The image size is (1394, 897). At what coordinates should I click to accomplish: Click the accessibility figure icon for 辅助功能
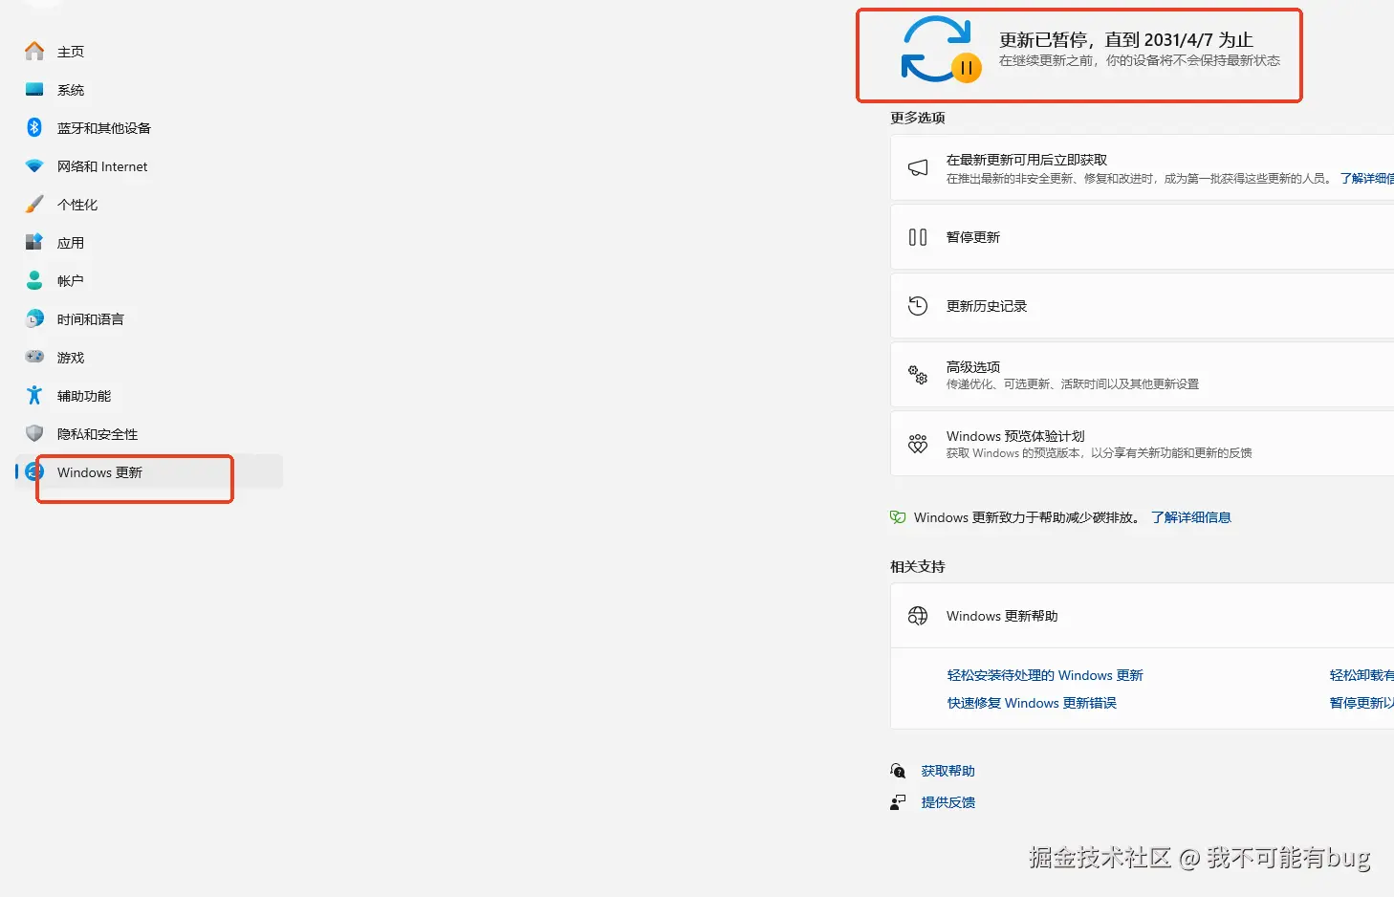pyautogui.click(x=34, y=395)
